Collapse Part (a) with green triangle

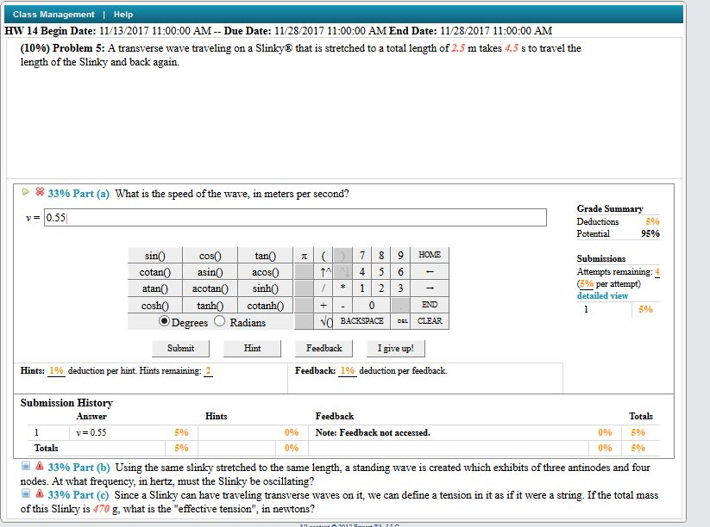coord(25,192)
